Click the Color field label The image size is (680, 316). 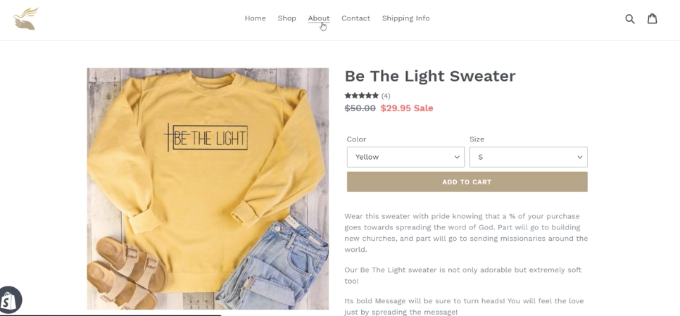(356, 139)
